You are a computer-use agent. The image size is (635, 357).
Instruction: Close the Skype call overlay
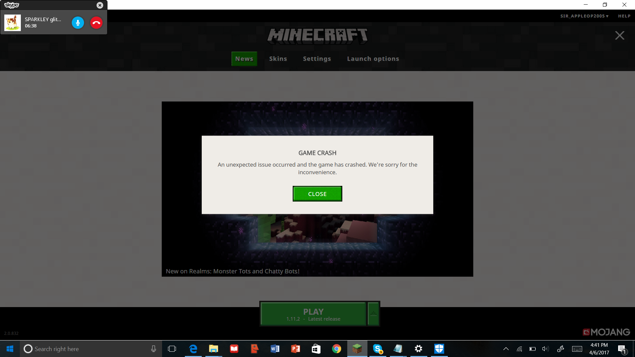pos(100,5)
